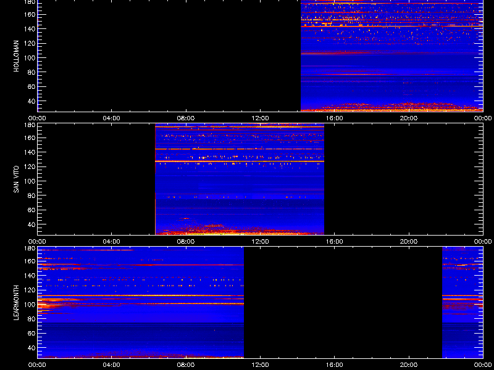Select the 140 frequency tick on Holloman axis
The image size is (494, 370).
30,29
